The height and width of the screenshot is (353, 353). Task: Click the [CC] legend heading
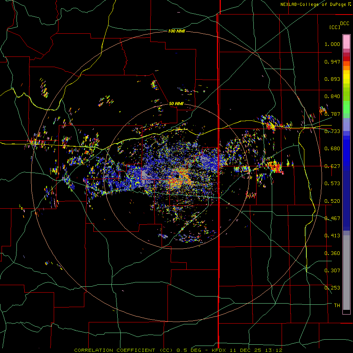click(335, 27)
